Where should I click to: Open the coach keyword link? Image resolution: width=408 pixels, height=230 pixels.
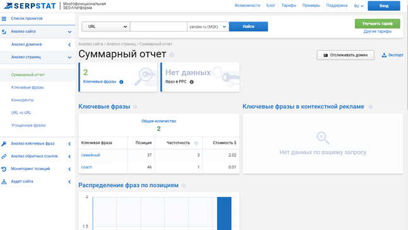87,167
